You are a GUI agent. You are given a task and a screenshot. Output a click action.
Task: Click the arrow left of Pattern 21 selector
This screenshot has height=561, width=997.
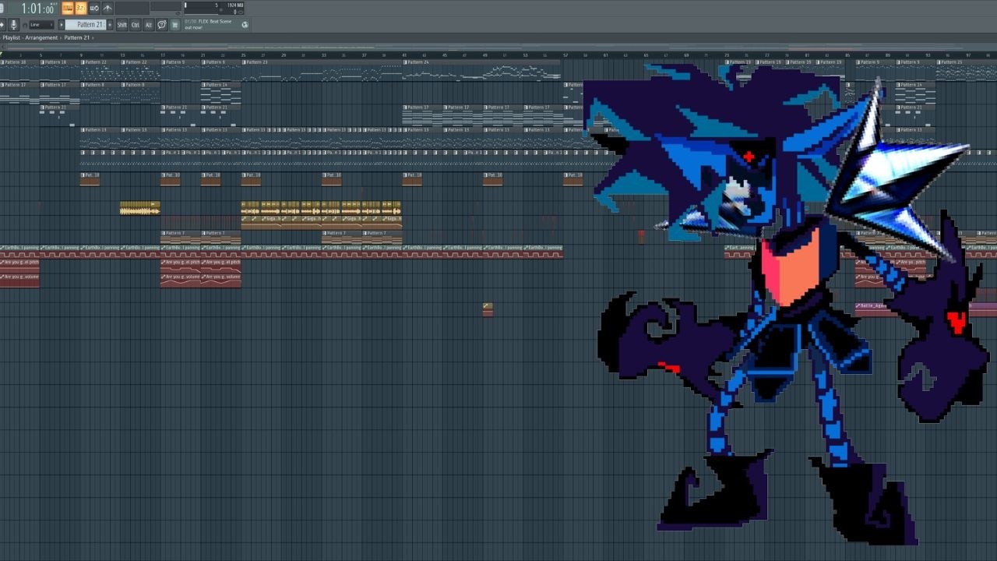62,24
